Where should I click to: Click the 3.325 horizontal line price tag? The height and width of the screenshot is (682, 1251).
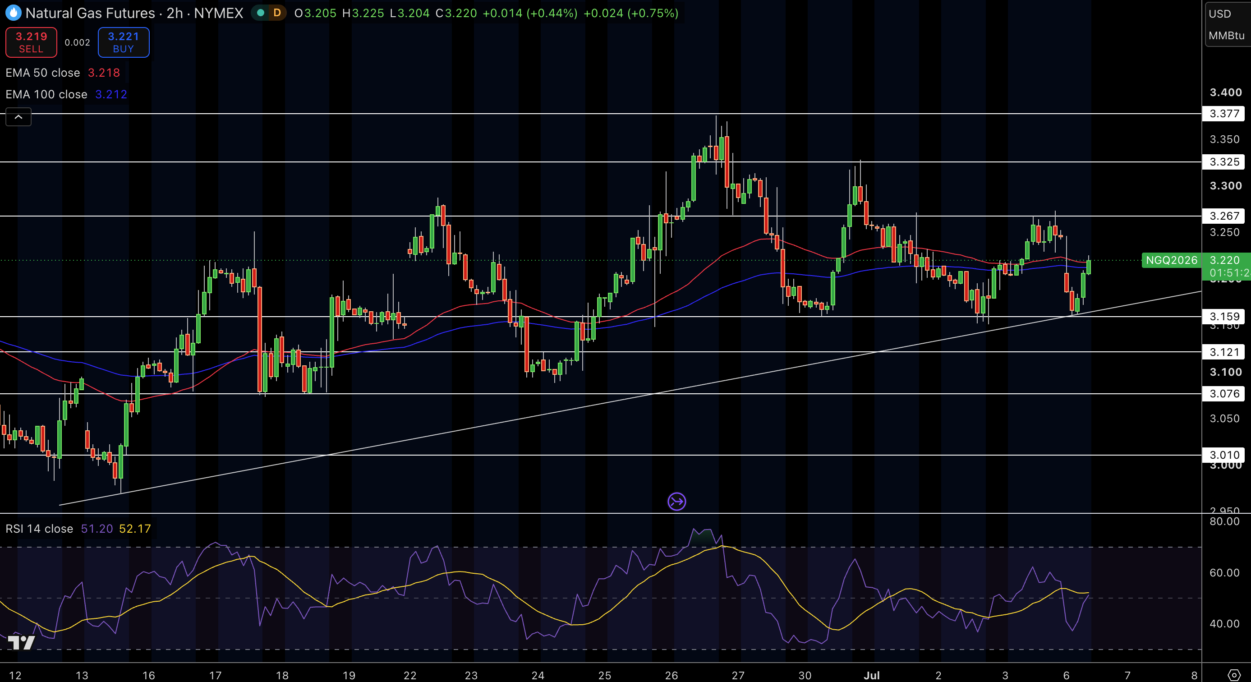pyautogui.click(x=1224, y=162)
